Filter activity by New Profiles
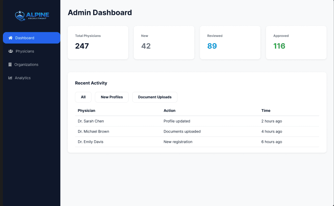334x206 pixels. tap(111, 97)
